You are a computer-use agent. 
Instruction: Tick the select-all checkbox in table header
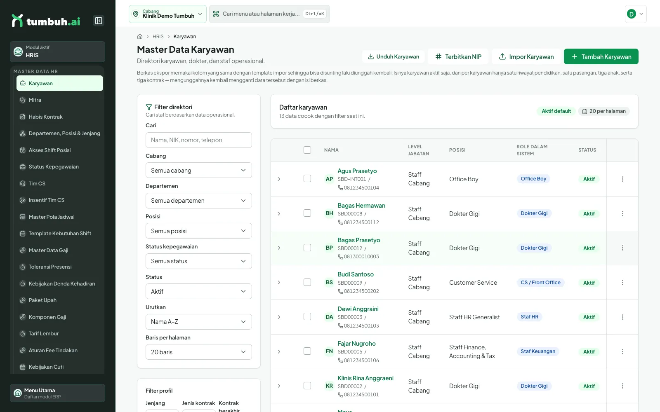307,150
